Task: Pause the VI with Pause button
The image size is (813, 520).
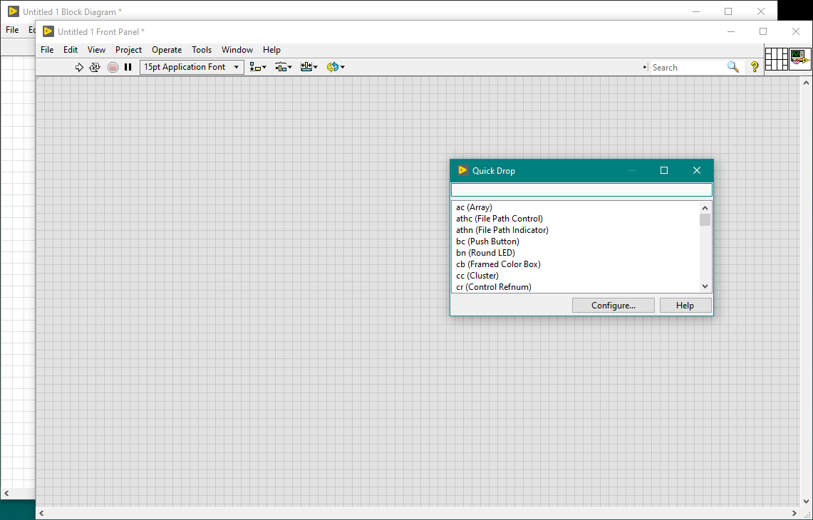Action: 128,67
